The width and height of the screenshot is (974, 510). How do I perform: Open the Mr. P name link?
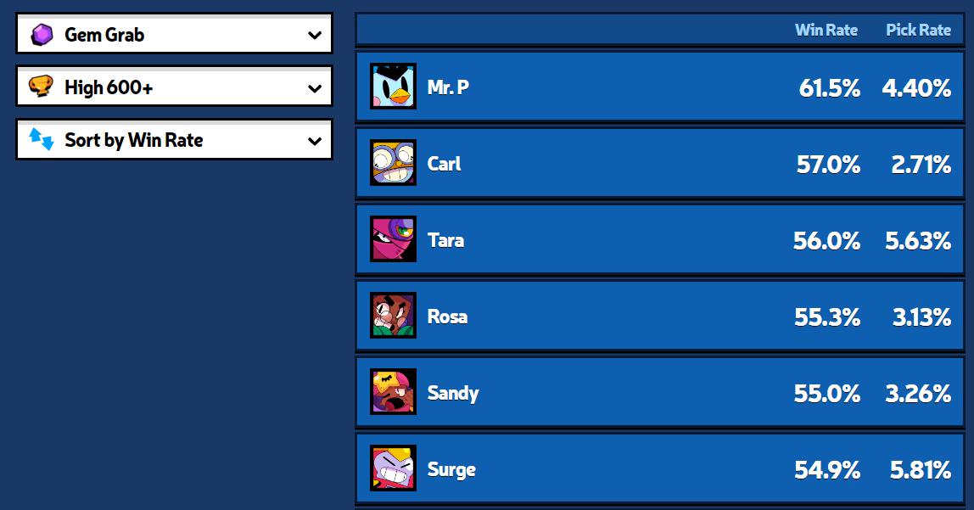(x=448, y=87)
